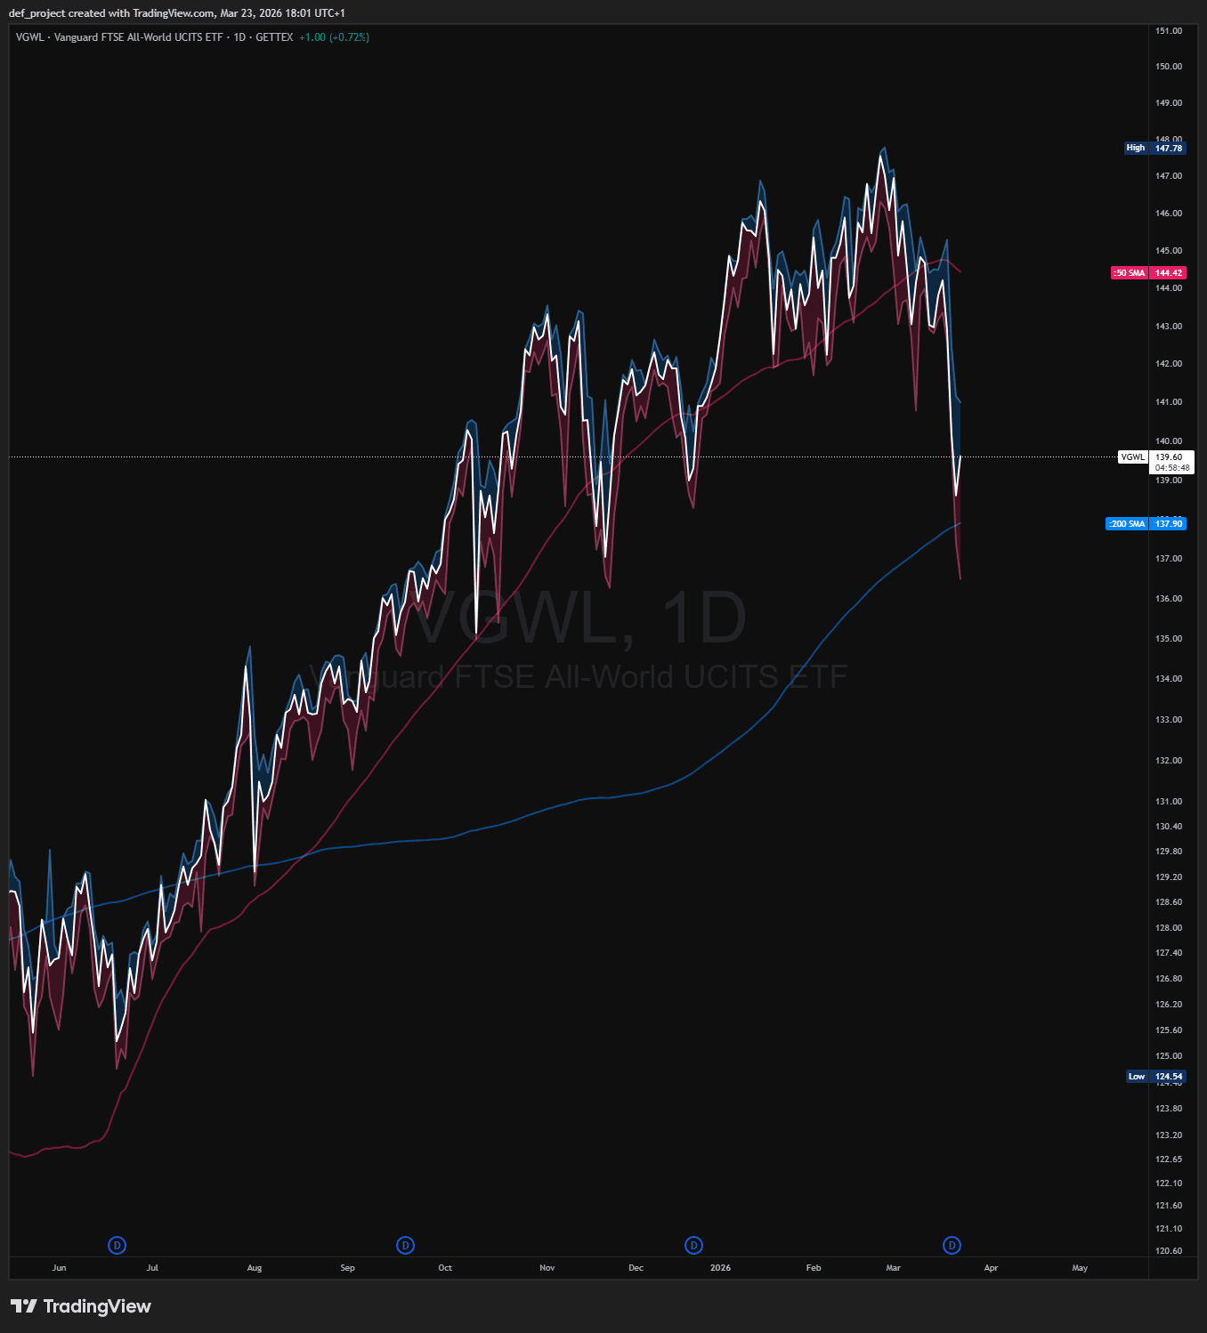
Task: Click the 2026 label on the time axis
Action: click(720, 1268)
